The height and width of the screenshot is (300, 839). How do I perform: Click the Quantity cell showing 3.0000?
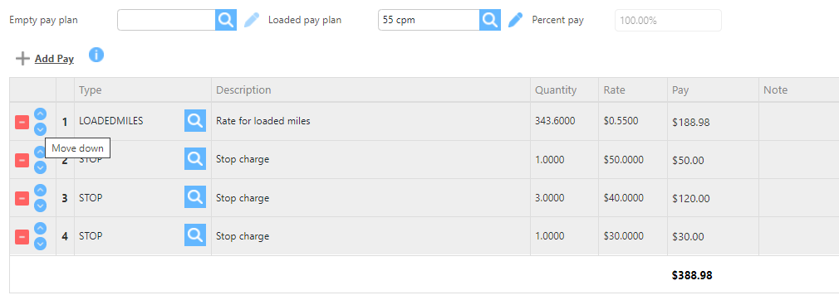click(565, 198)
